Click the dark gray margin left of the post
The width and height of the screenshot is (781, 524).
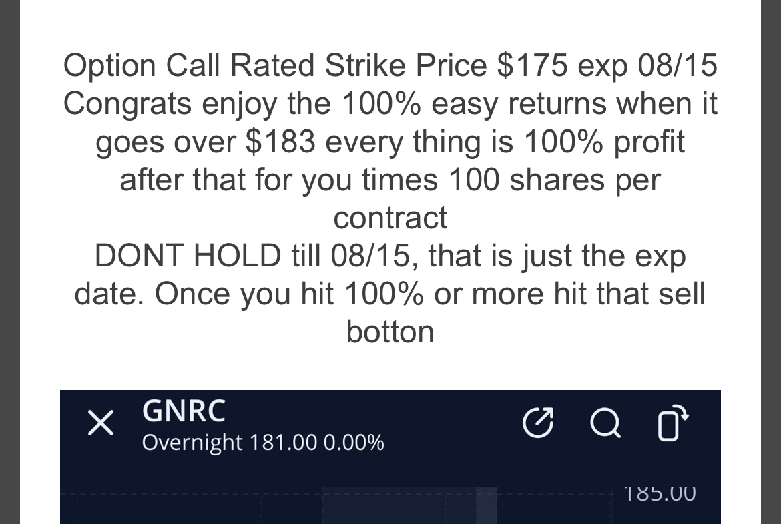(x=9, y=262)
